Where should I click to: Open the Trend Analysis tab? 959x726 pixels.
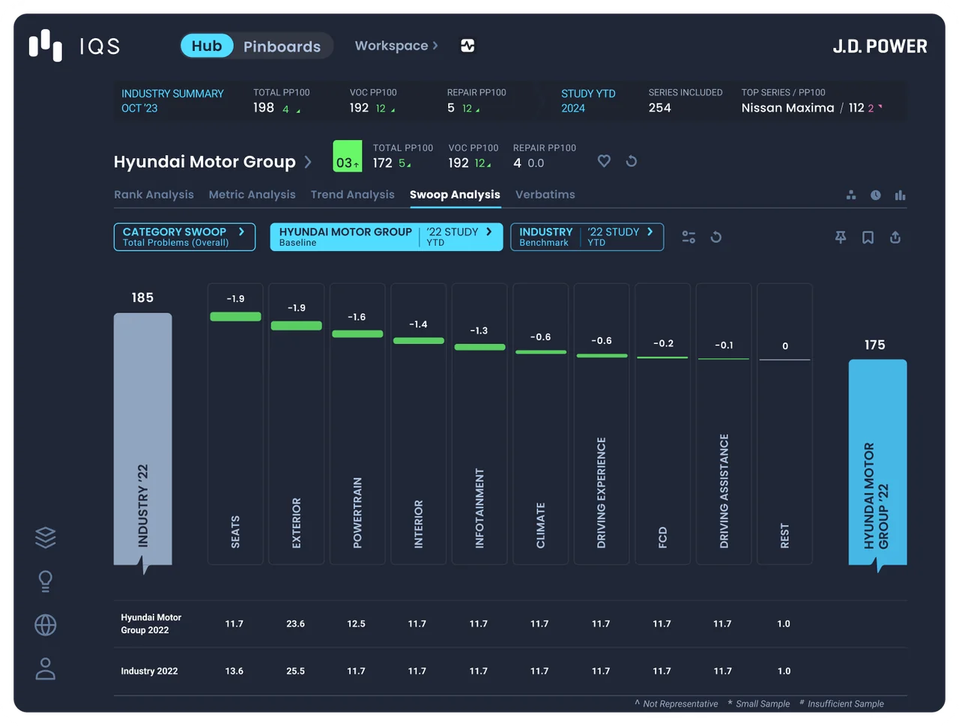click(x=352, y=195)
